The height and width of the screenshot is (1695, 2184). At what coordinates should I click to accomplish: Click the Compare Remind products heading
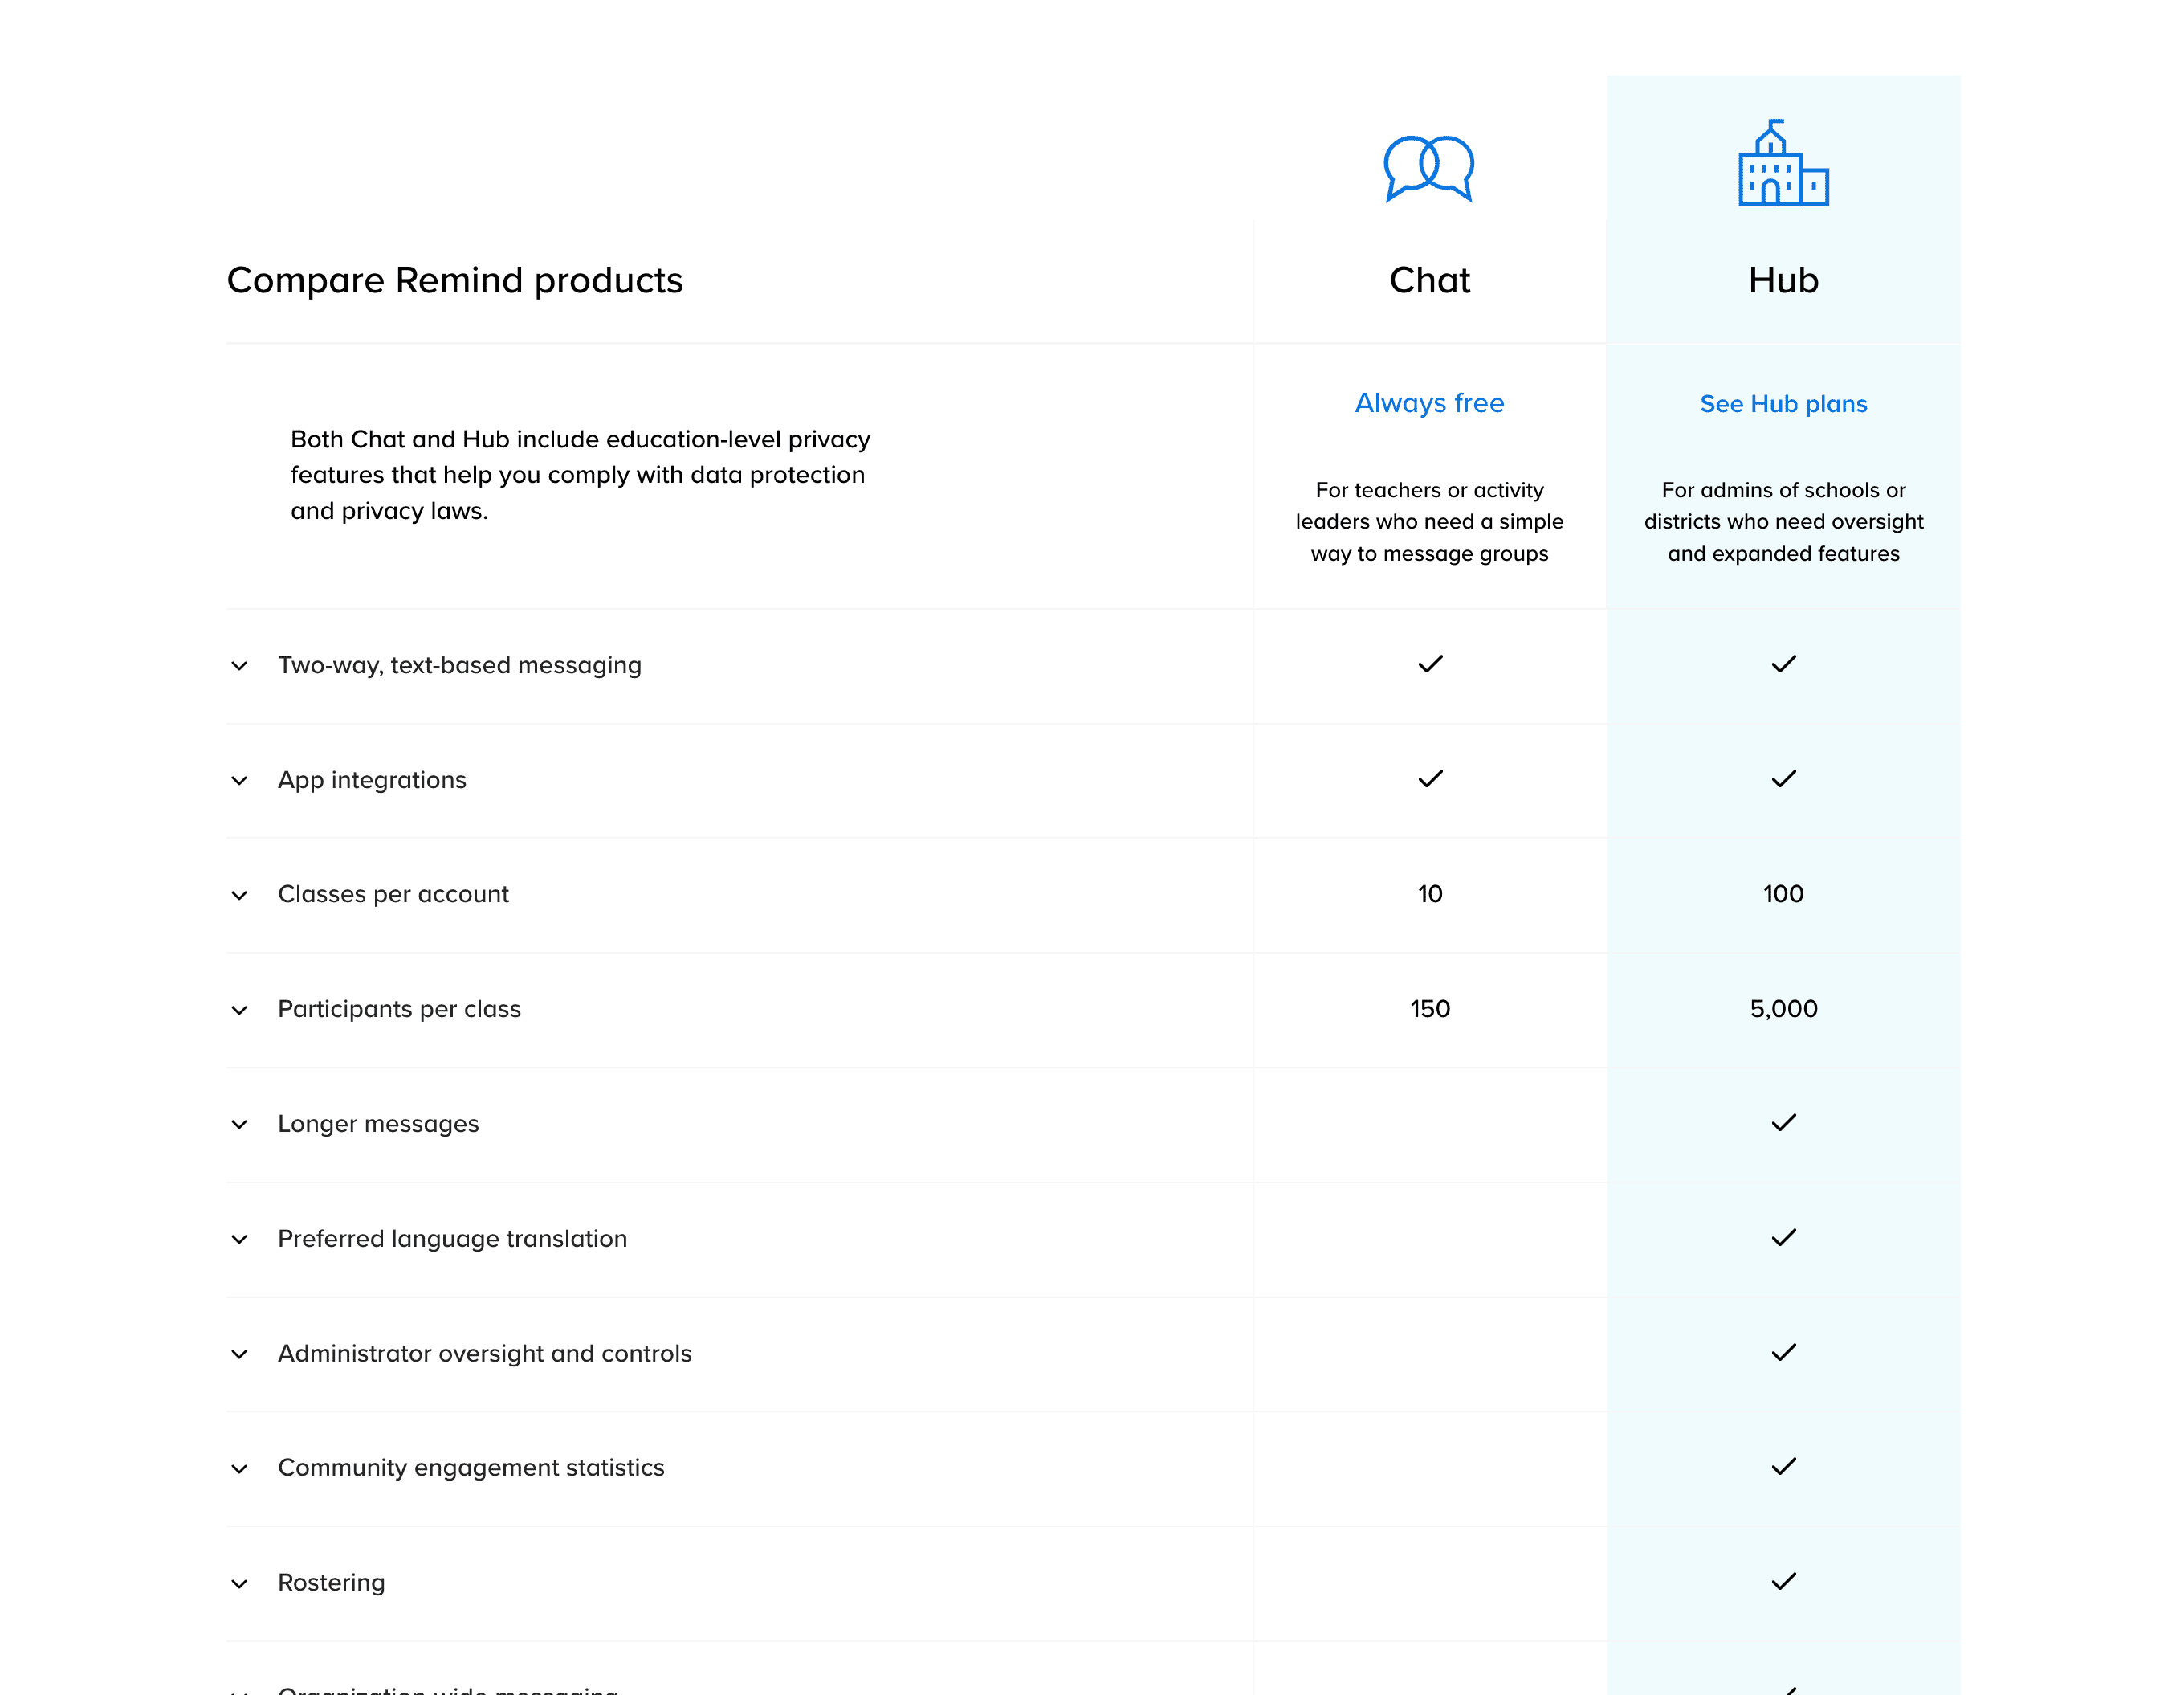(x=455, y=281)
